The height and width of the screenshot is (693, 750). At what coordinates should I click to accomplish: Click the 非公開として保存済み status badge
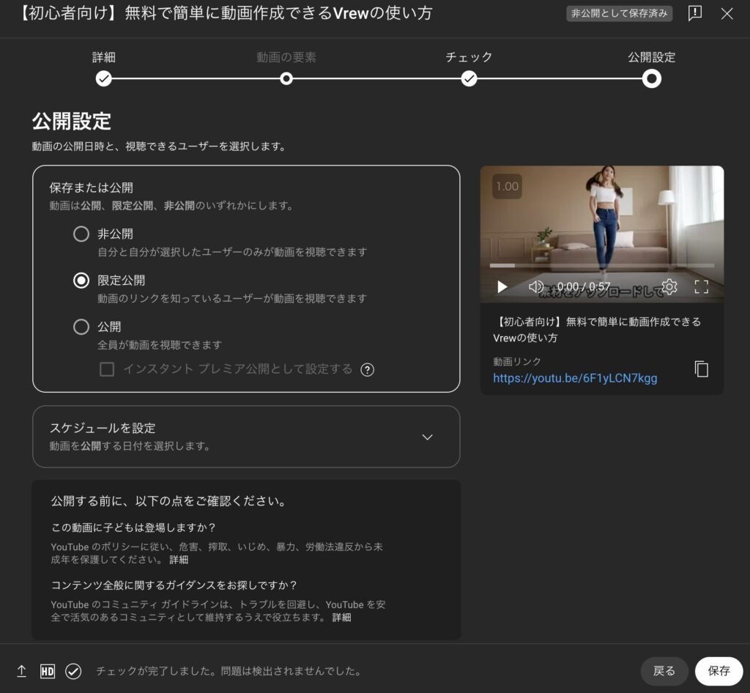(x=619, y=13)
